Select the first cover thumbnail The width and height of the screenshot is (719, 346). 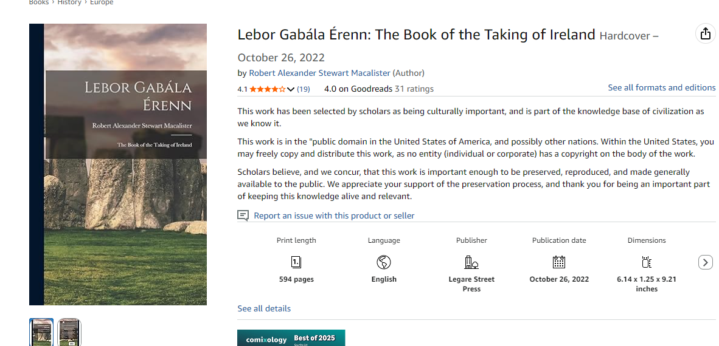tap(41, 332)
